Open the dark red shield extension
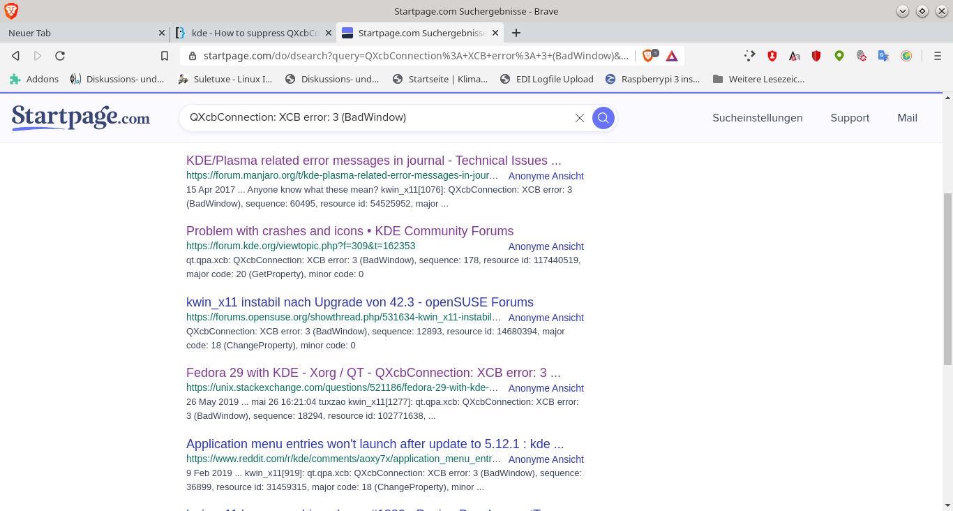The height and width of the screenshot is (511, 953). pyautogui.click(x=816, y=56)
